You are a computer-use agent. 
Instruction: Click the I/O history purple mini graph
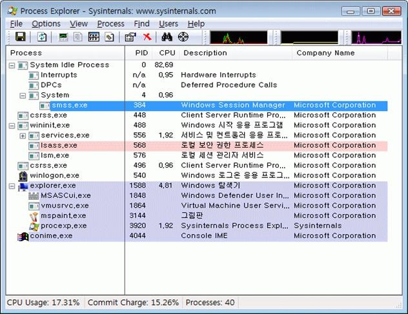click(x=376, y=37)
